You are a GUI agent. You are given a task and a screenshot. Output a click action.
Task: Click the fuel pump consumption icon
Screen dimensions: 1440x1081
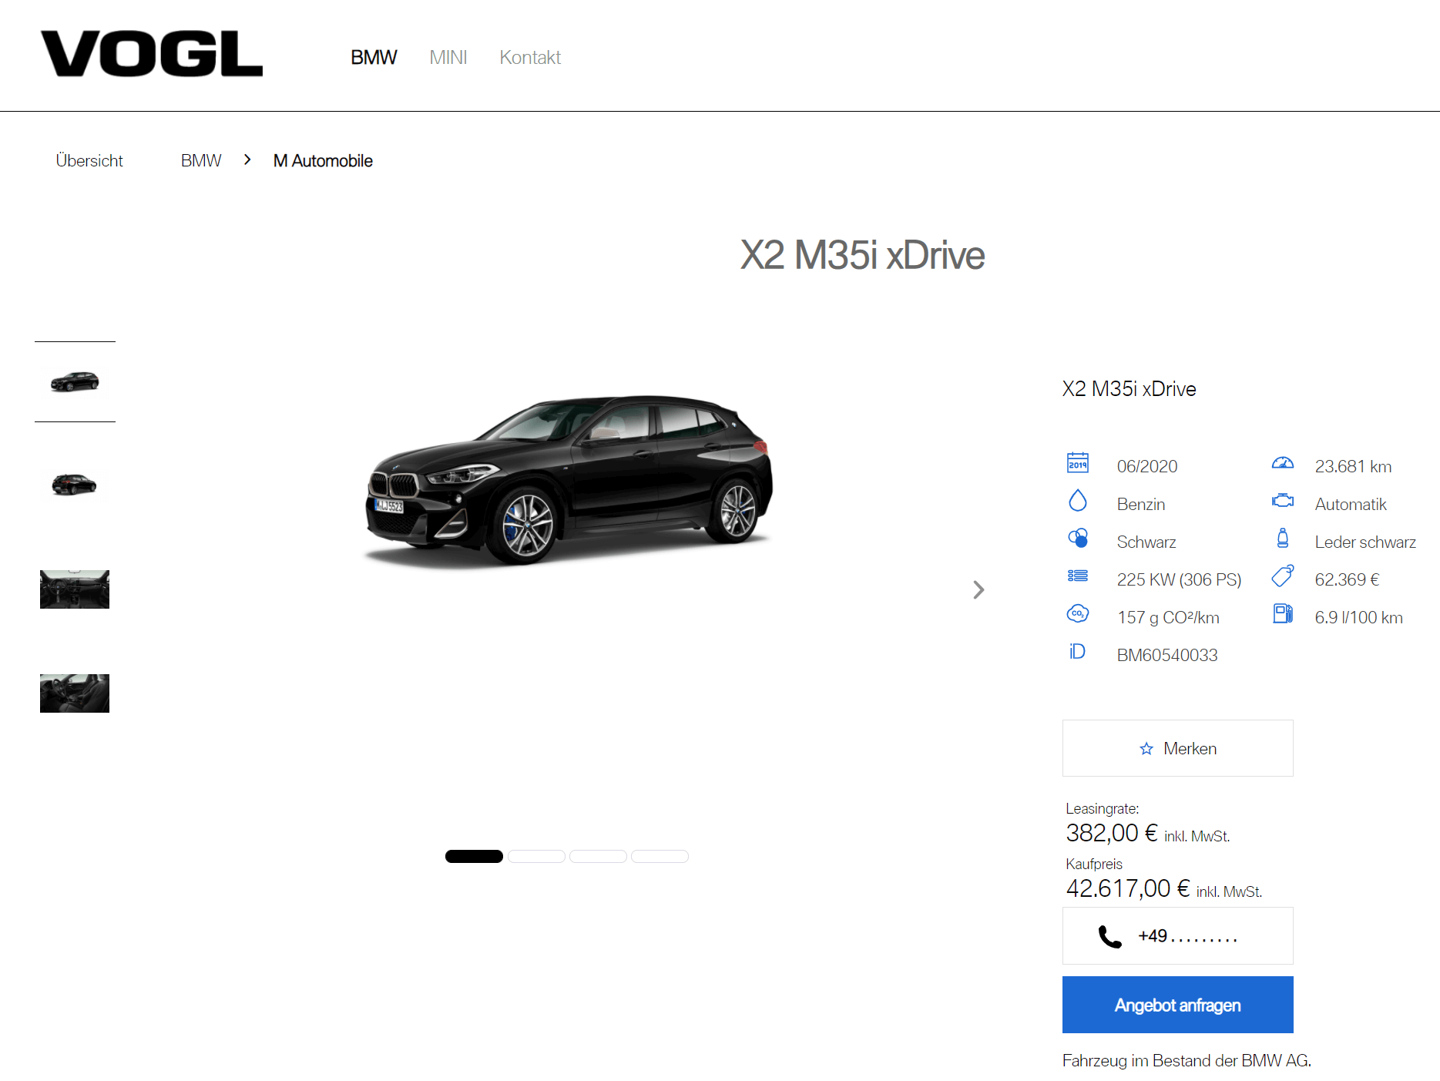click(x=1282, y=613)
